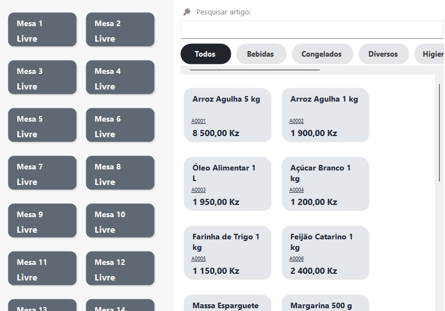Add Margarina 500 g product
445x311 pixels.
click(x=325, y=303)
